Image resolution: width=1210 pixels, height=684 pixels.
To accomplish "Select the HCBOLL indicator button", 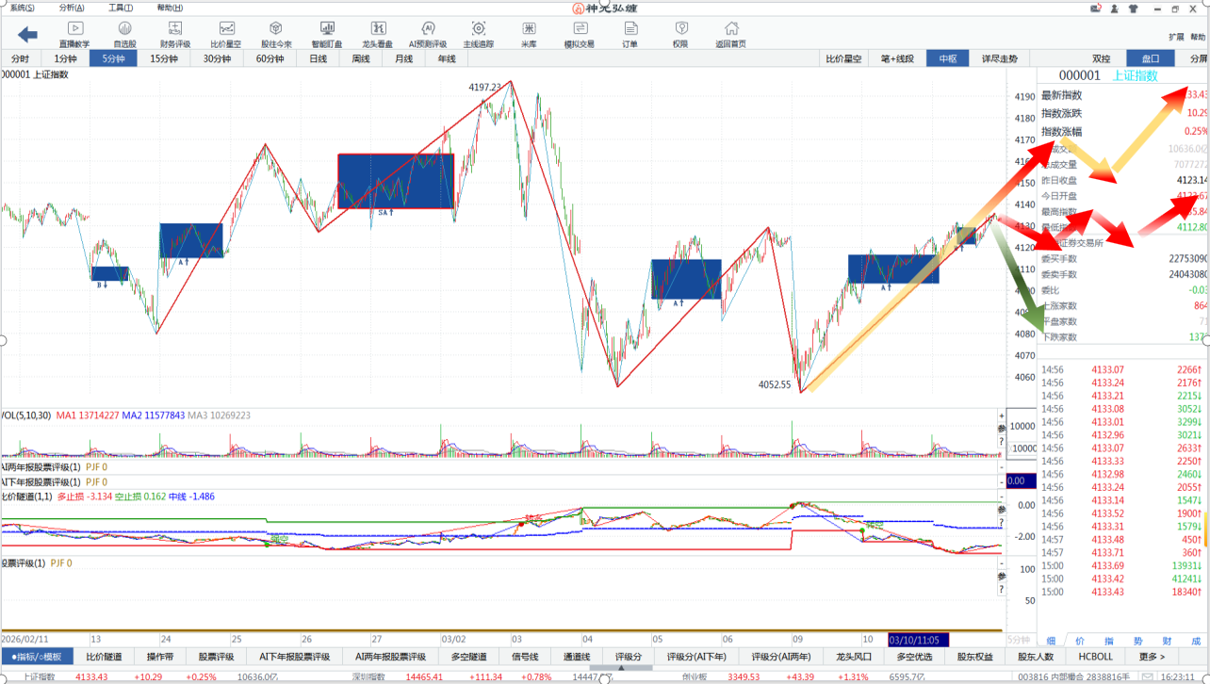I will pos(1095,657).
